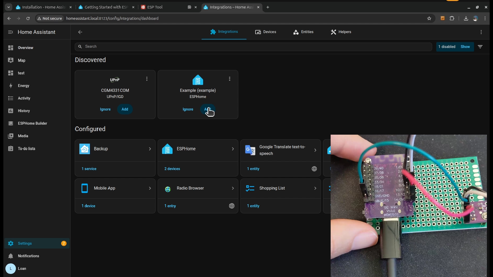
Task: Go back using the arrow beside the Integrations tab
Action: (x=80, y=32)
